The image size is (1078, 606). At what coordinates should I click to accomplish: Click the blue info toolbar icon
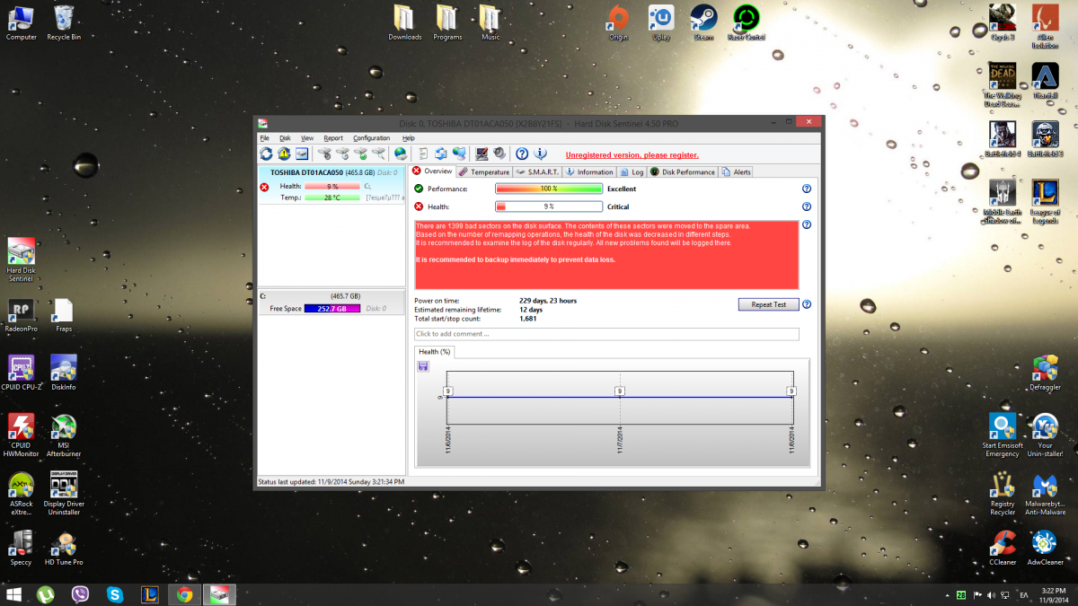click(x=541, y=154)
